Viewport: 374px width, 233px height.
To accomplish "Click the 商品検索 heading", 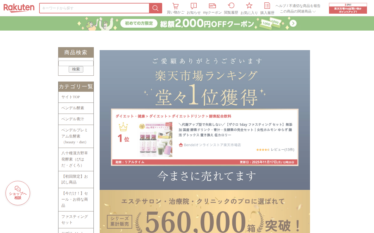I will 76,52.
